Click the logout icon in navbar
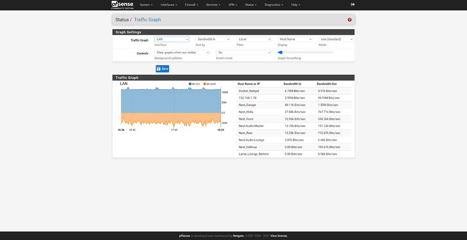 click(353, 5)
